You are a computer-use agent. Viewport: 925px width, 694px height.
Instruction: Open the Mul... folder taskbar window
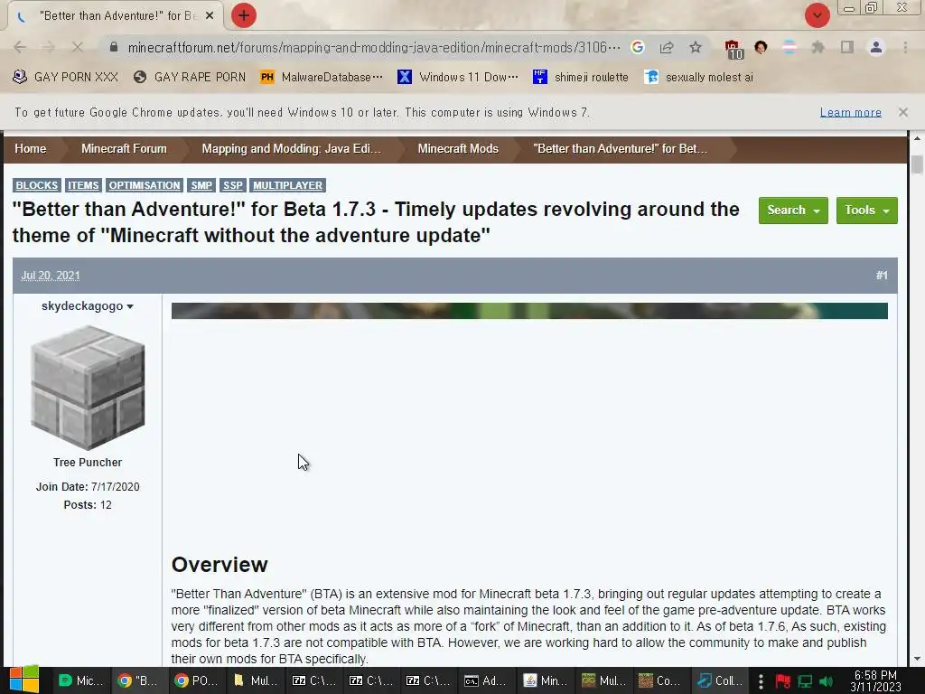click(x=254, y=680)
